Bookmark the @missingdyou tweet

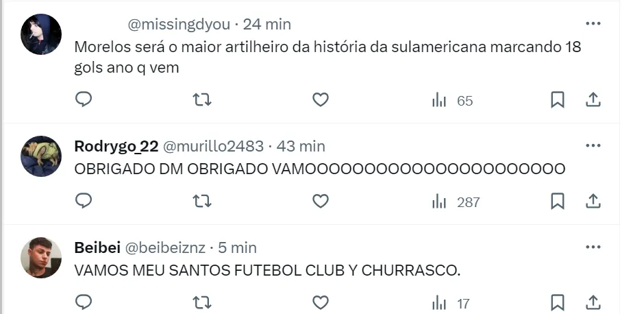click(558, 99)
